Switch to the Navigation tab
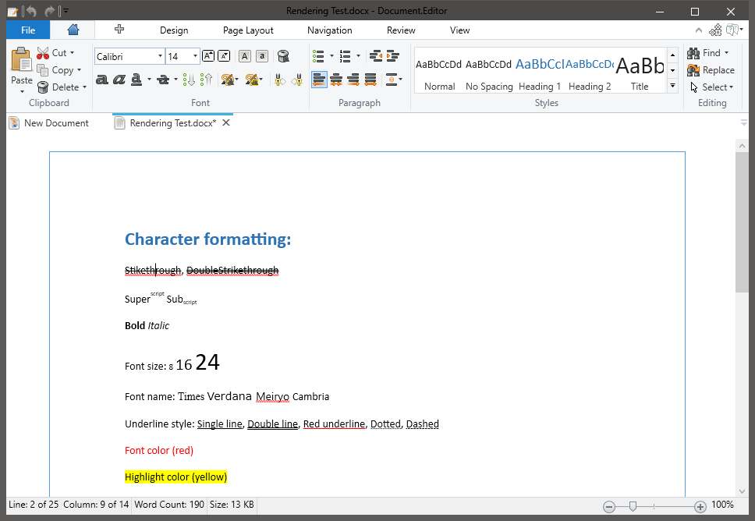755x521 pixels. [x=329, y=30]
